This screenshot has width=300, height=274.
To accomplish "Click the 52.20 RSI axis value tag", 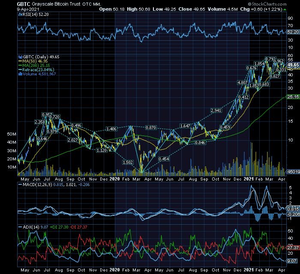I will click(293, 32).
